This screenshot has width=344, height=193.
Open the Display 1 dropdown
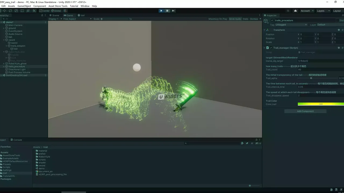coord(55,19)
